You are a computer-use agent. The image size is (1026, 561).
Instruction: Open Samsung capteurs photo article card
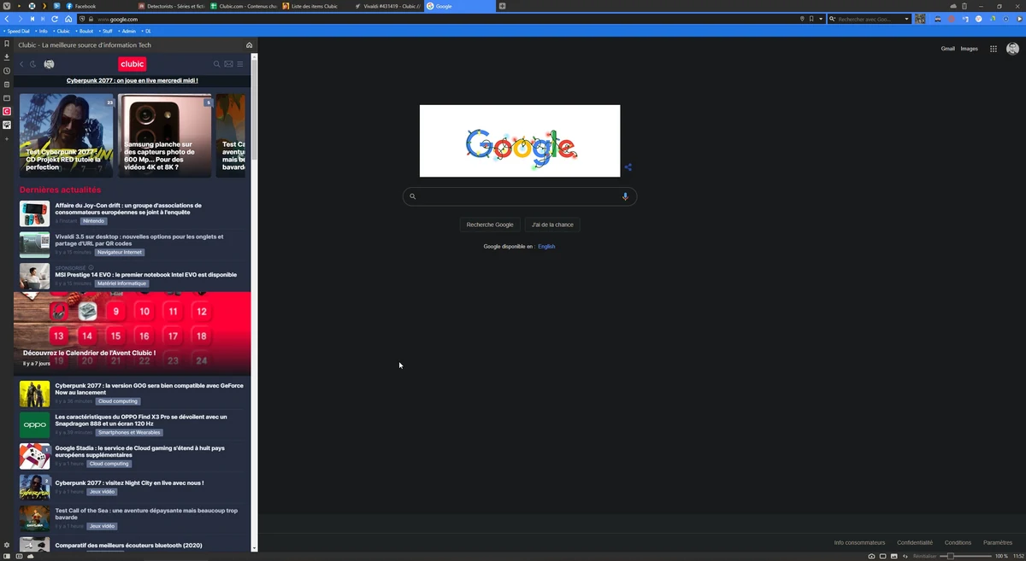165,136
